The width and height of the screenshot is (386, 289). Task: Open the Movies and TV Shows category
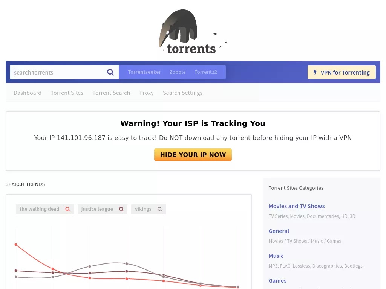point(297,206)
